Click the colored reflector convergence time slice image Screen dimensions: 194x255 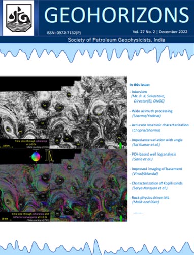click(x=63, y=185)
